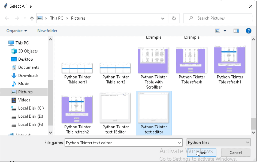Toggle the preview pane icon

237,31
